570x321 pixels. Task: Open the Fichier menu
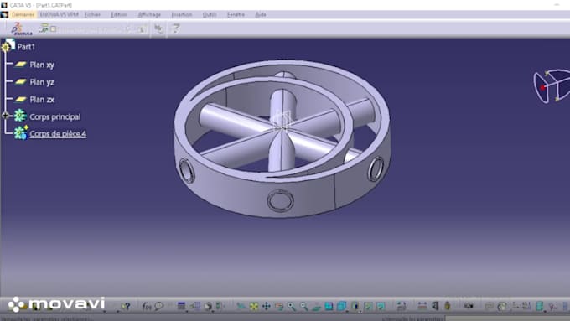tap(92, 14)
